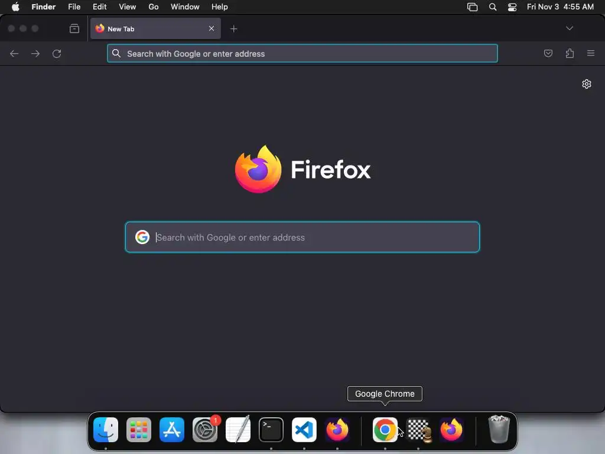Open Firefox icon next to Chess
This screenshot has height=454, width=605.
[x=451, y=430]
